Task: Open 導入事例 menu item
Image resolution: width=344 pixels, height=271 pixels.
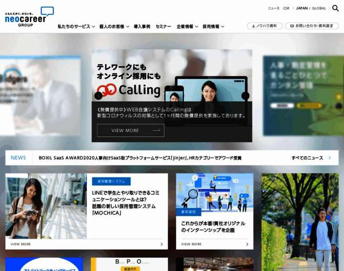Action: click(x=142, y=27)
